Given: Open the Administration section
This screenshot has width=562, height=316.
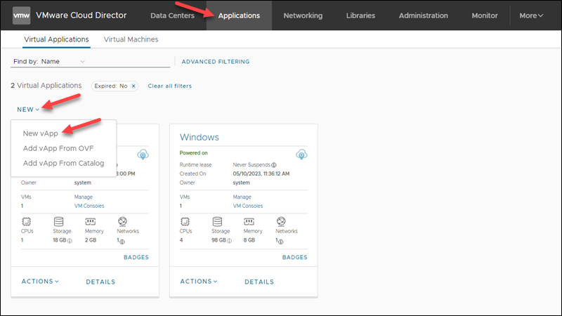Looking at the screenshot, I should 424,15.
